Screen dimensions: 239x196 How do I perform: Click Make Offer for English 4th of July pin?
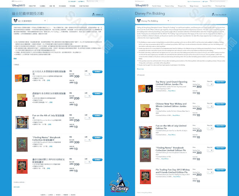pyautogui.click(x=220, y=126)
